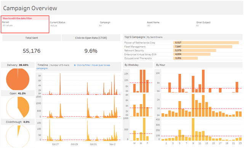
Task: Click the Open rate pie chart slice
Action: (x=23, y=106)
